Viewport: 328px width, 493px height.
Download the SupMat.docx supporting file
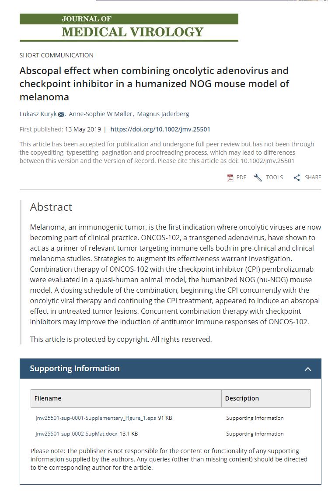[x=77, y=434]
